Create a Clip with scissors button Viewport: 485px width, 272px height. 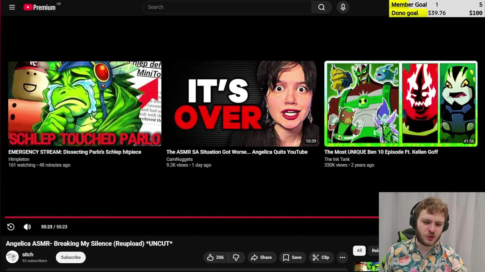(321, 257)
